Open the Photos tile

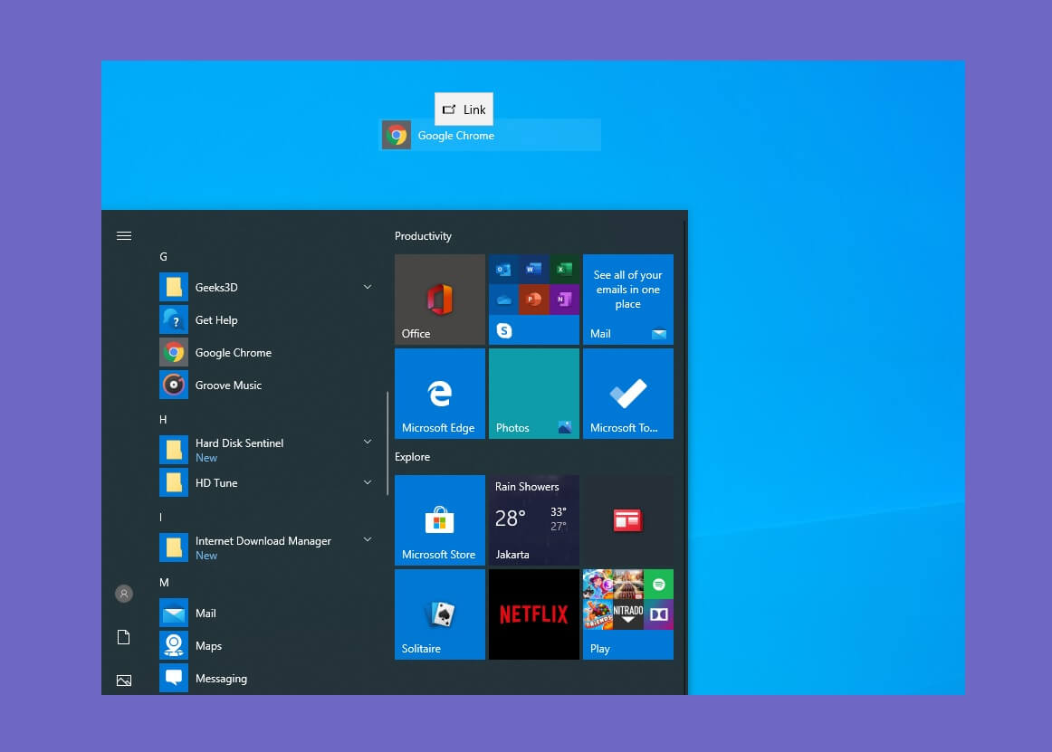coord(534,394)
